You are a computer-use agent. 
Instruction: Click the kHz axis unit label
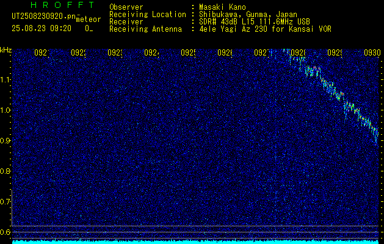click(x=5, y=50)
